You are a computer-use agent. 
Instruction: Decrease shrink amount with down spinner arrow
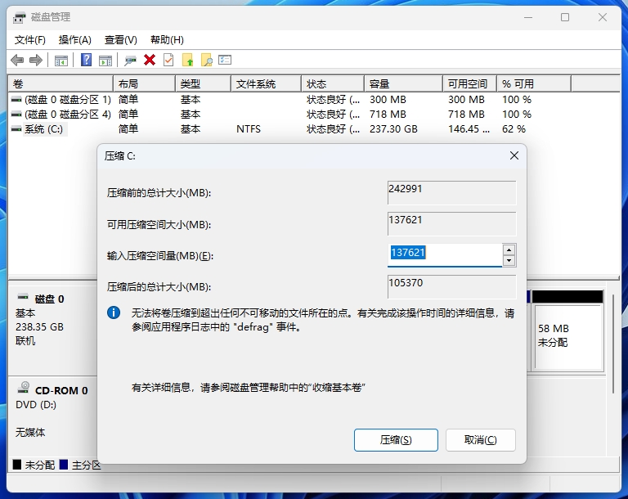509,261
